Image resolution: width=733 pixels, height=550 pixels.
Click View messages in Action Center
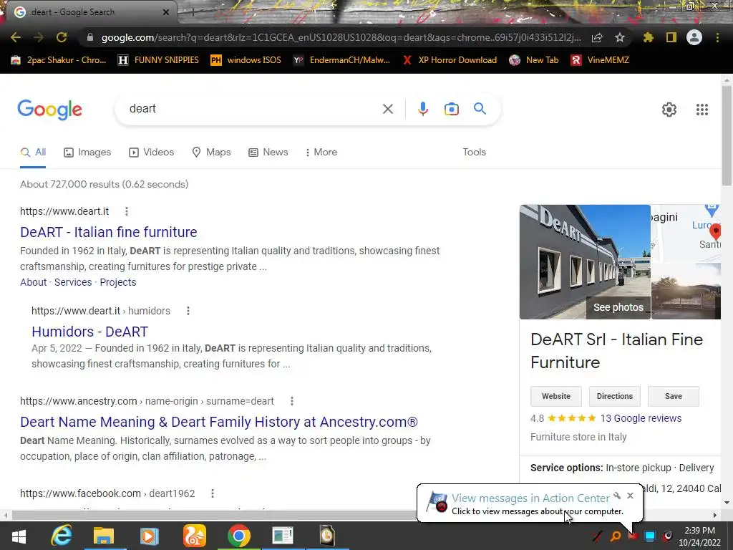tap(530, 498)
